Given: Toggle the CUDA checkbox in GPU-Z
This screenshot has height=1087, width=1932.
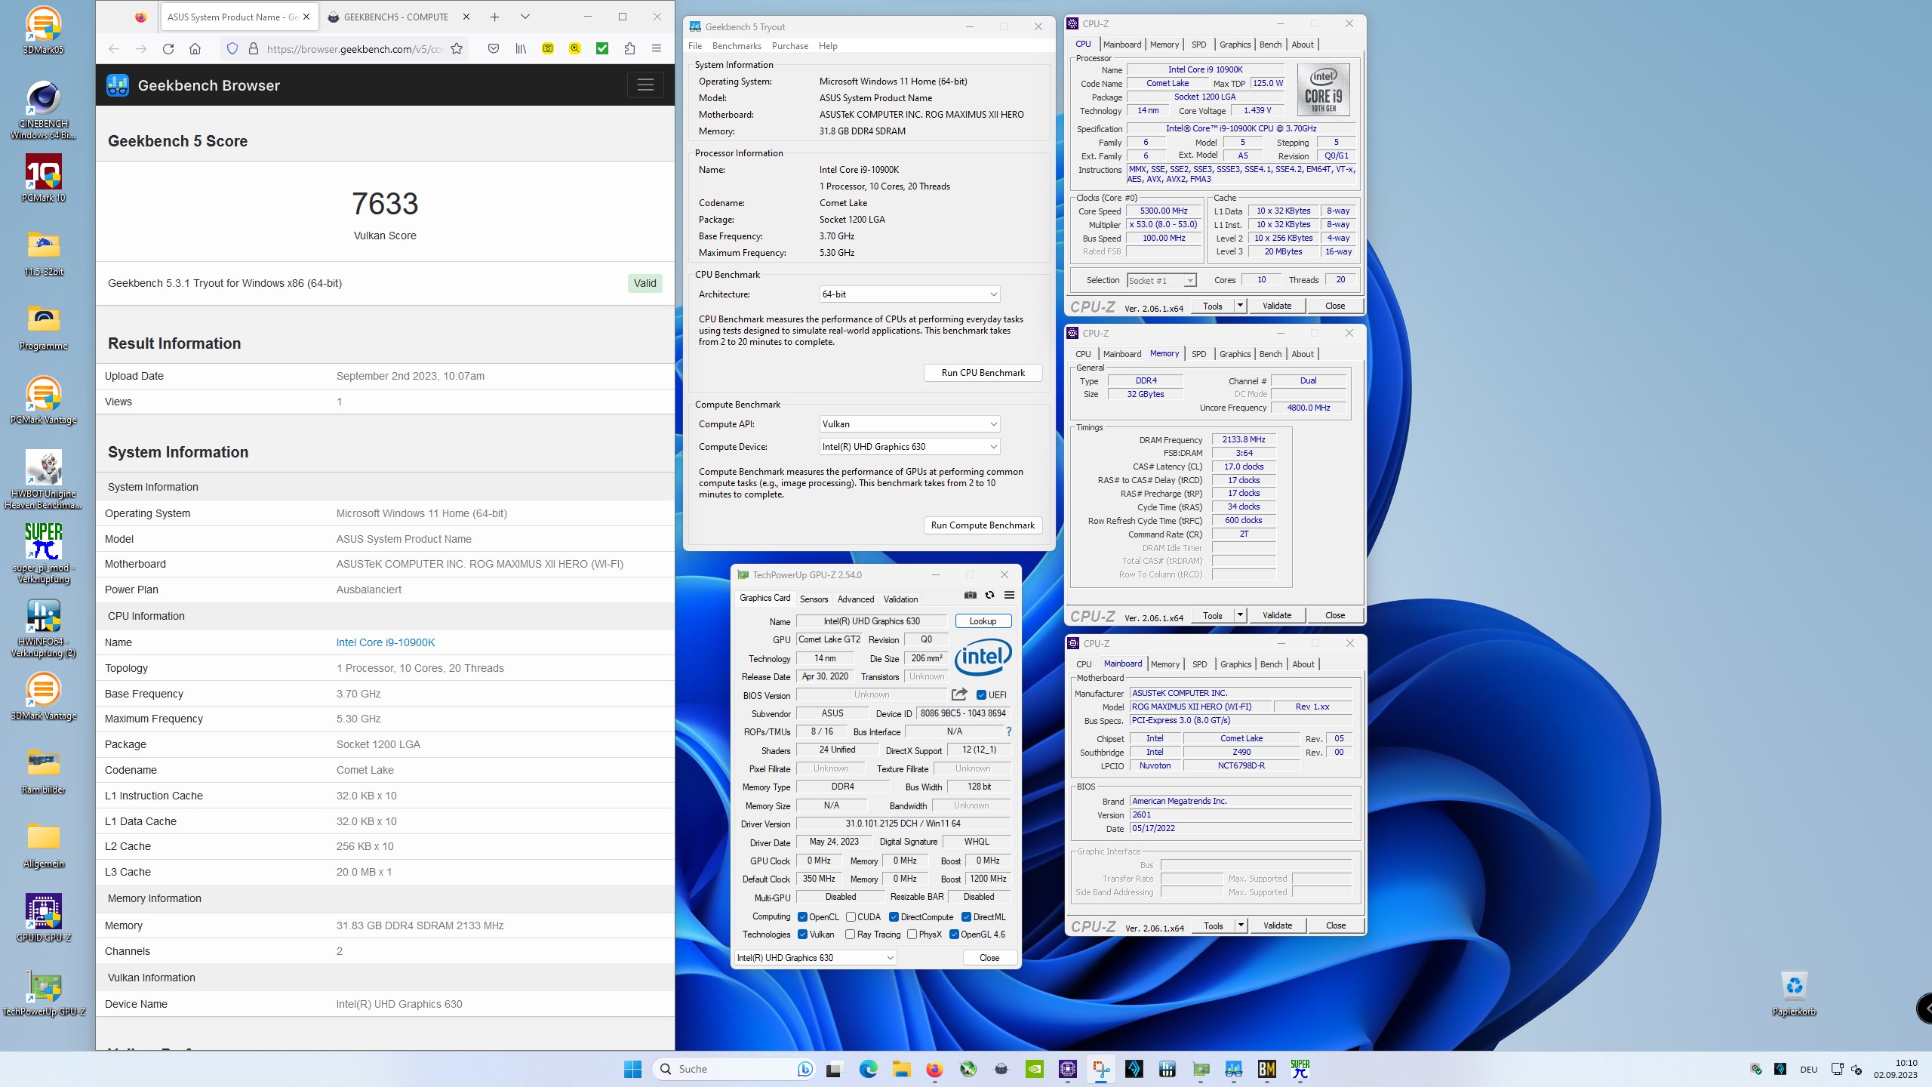Looking at the screenshot, I should (851, 917).
